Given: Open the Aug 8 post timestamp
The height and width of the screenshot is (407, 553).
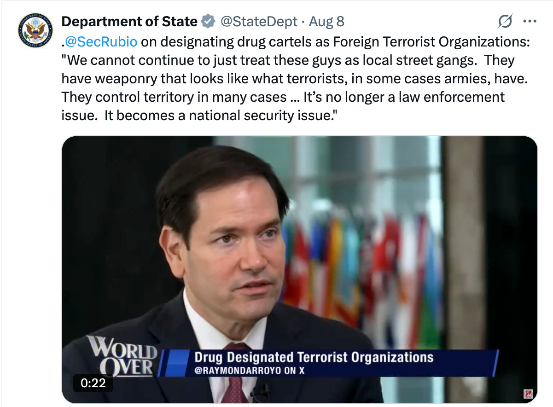Looking at the screenshot, I should [326, 22].
